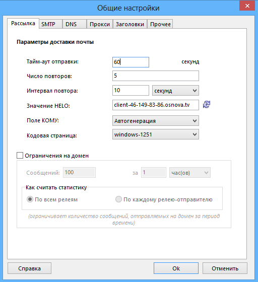Image resolution: width=258 pixels, height=282 pixels.
Task: Expand the час(ов) period dropdown
Action: tap(190, 173)
